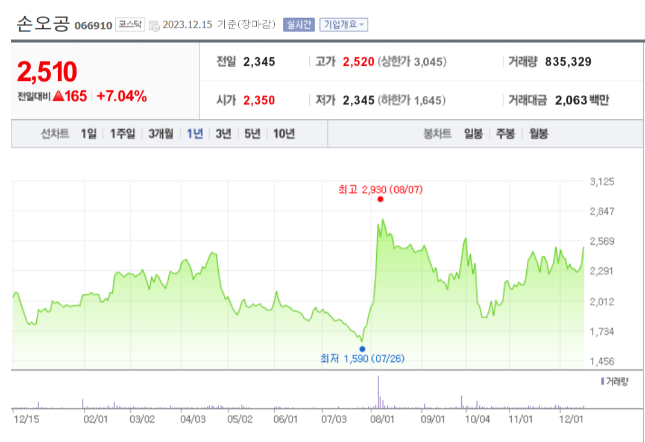Click the 1,456 y-axis price label
This screenshot has height=442, width=645.
coord(602,362)
